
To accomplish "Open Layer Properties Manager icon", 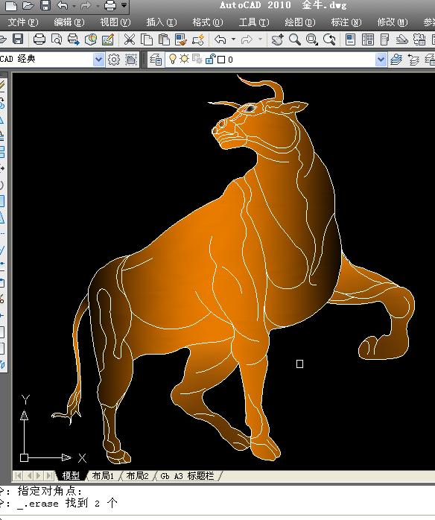I will coord(156,60).
